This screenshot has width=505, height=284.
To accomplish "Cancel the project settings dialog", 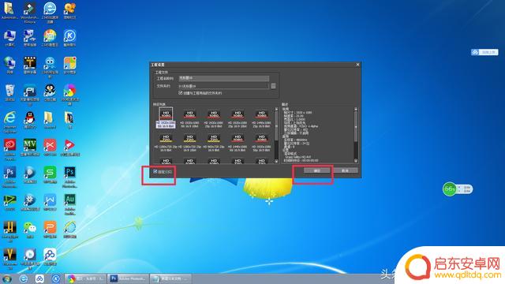I will click(345, 170).
